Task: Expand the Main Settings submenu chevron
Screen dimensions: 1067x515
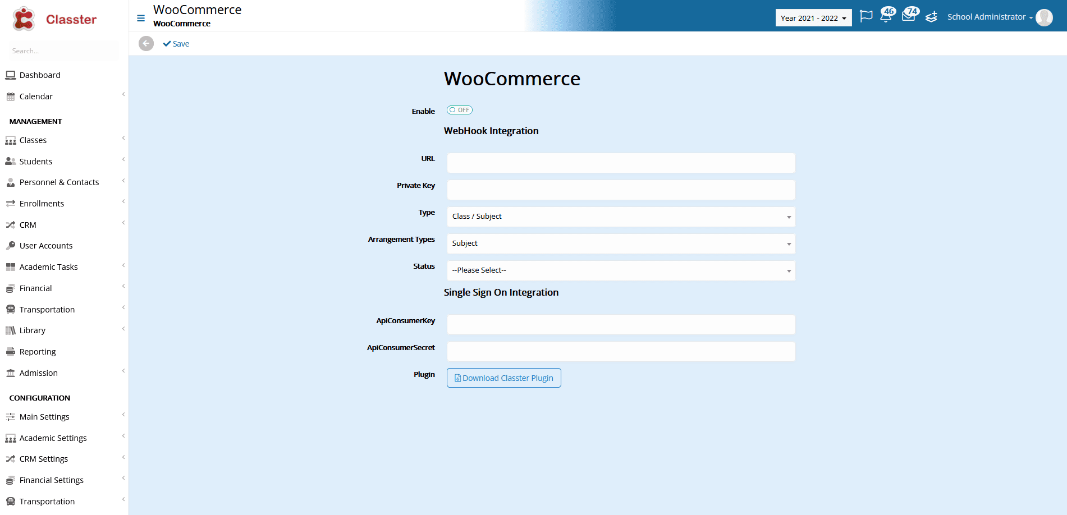Action: click(x=123, y=415)
